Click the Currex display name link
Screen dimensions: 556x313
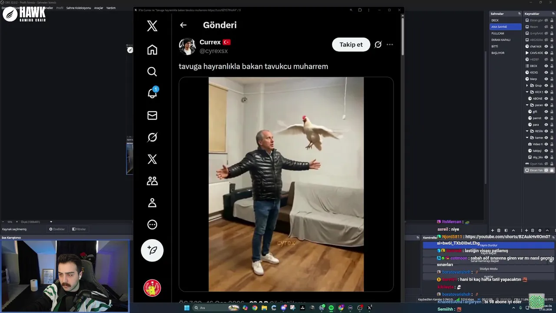(210, 42)
